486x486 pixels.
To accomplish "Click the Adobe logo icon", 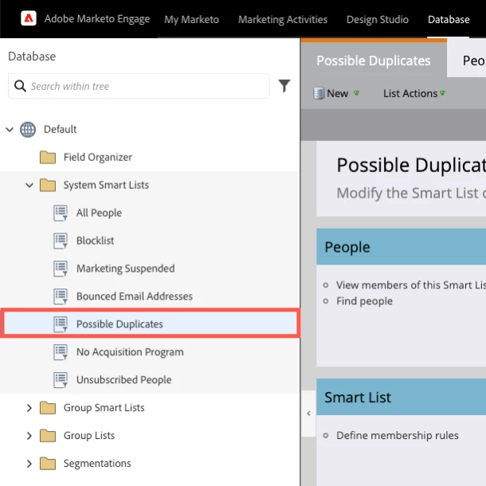I will pyautogui.click(x=29, y=18).
